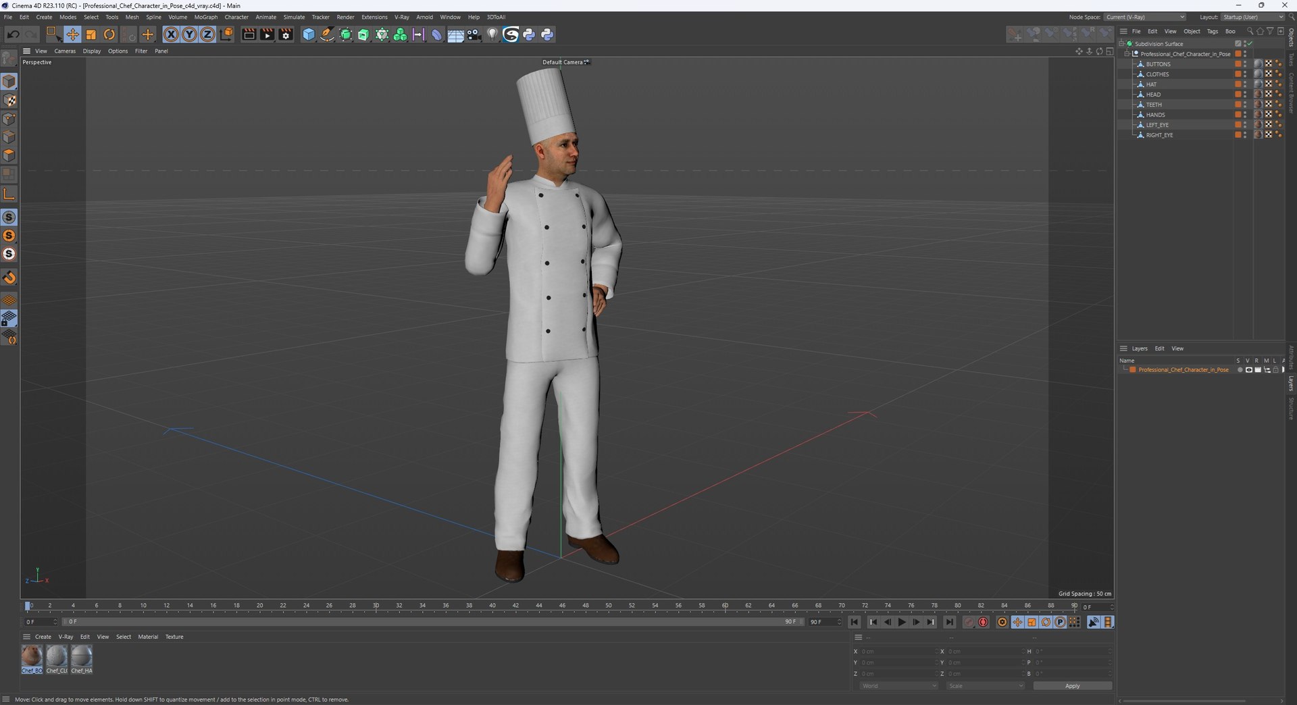Toggle Y axis lock
Screen dimensions: 1297x705
point(190,34)
